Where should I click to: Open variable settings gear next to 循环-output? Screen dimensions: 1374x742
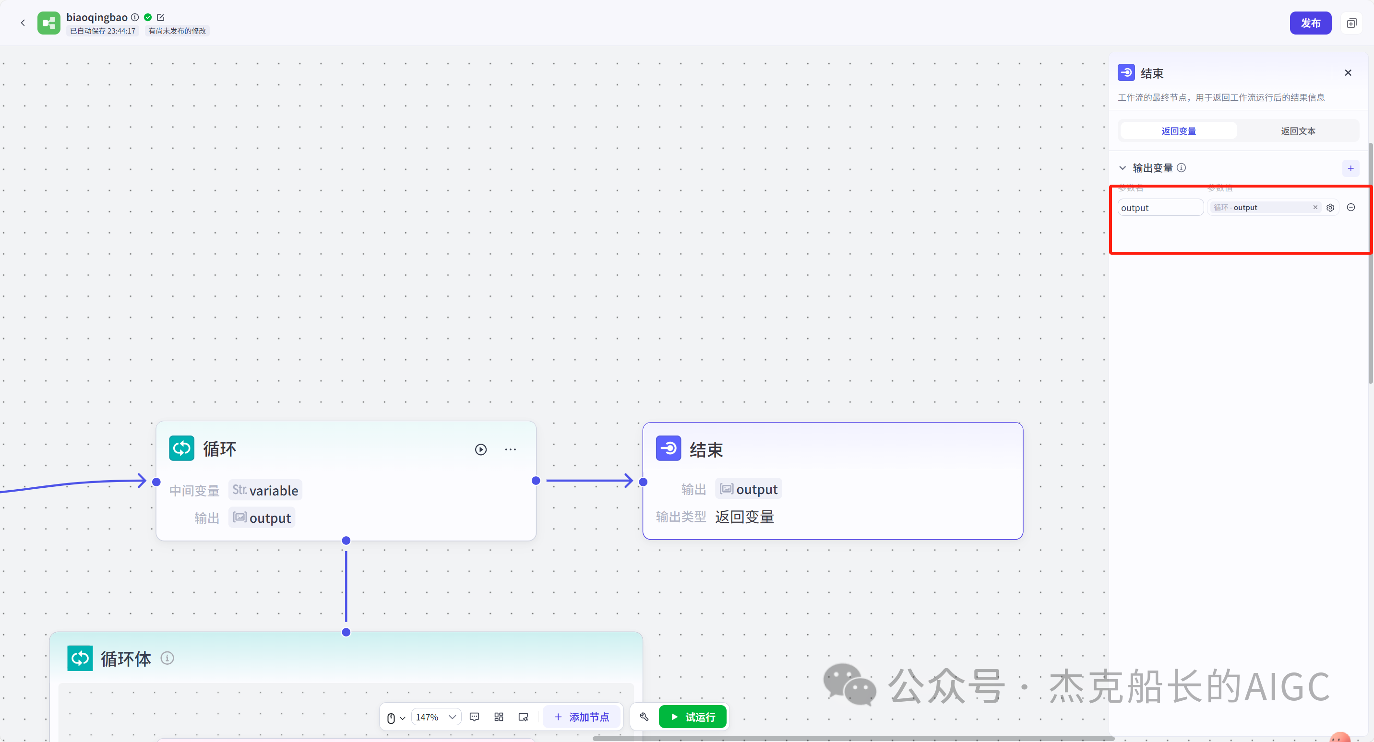coord(1330,207)
